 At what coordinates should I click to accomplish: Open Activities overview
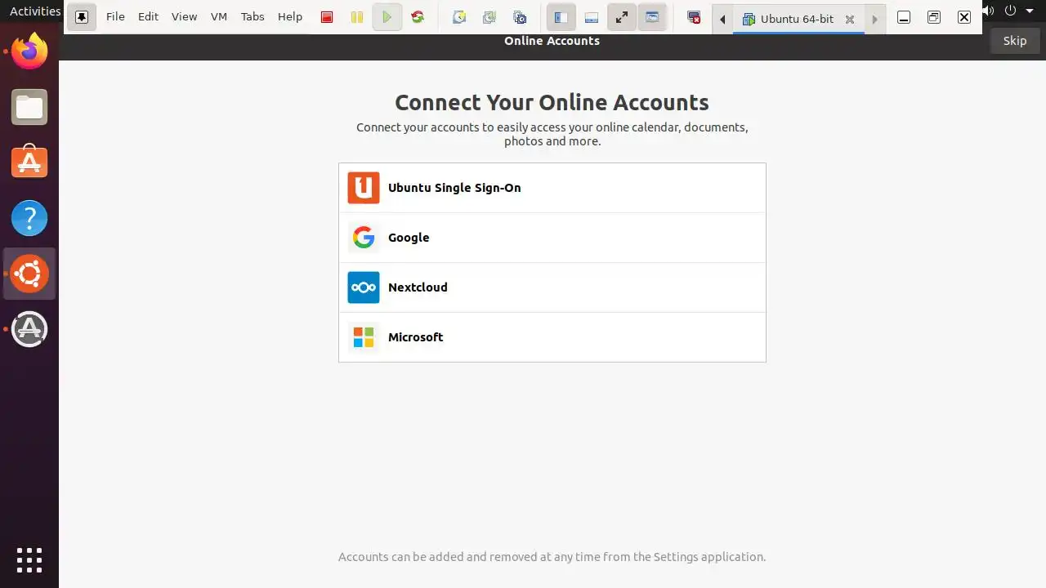click(34, 11)
